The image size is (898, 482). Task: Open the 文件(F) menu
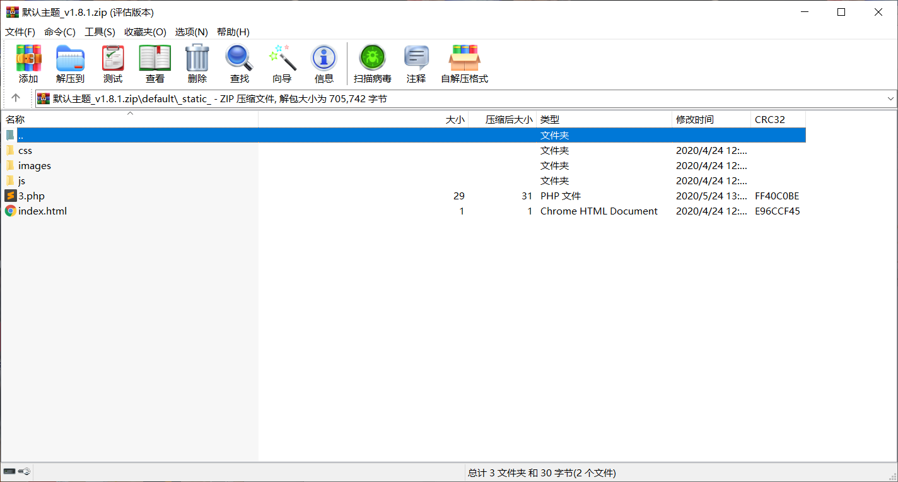(x=20, y=32)
